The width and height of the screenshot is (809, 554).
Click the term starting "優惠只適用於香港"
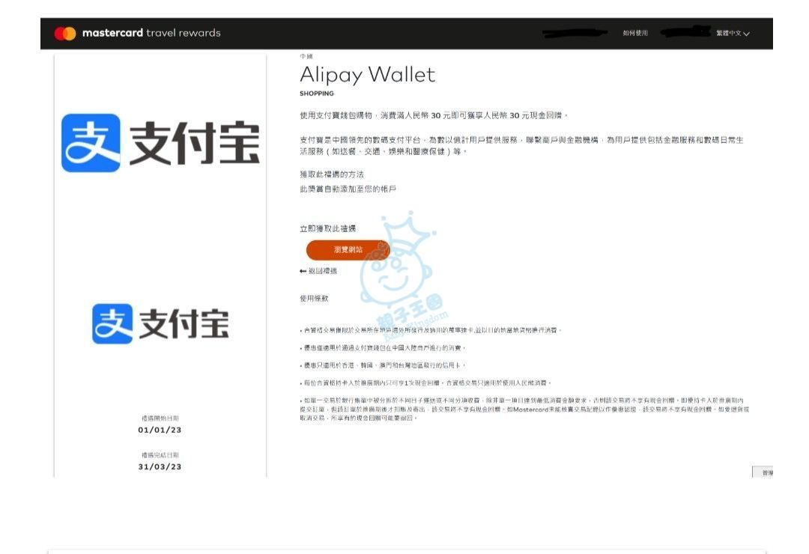coord(383,365)
